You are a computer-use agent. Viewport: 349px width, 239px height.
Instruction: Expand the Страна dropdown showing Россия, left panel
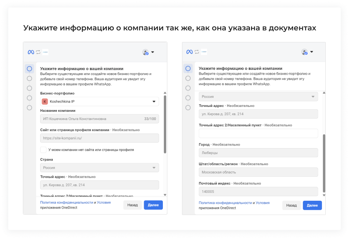tap(99, 168)
